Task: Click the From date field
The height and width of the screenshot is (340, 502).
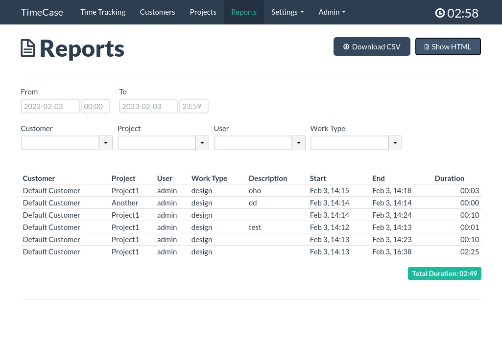Action: 50,106
